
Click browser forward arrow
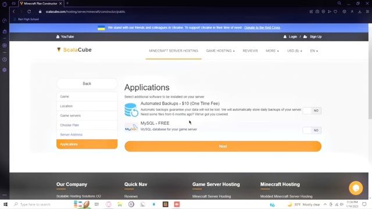point(21,12)
